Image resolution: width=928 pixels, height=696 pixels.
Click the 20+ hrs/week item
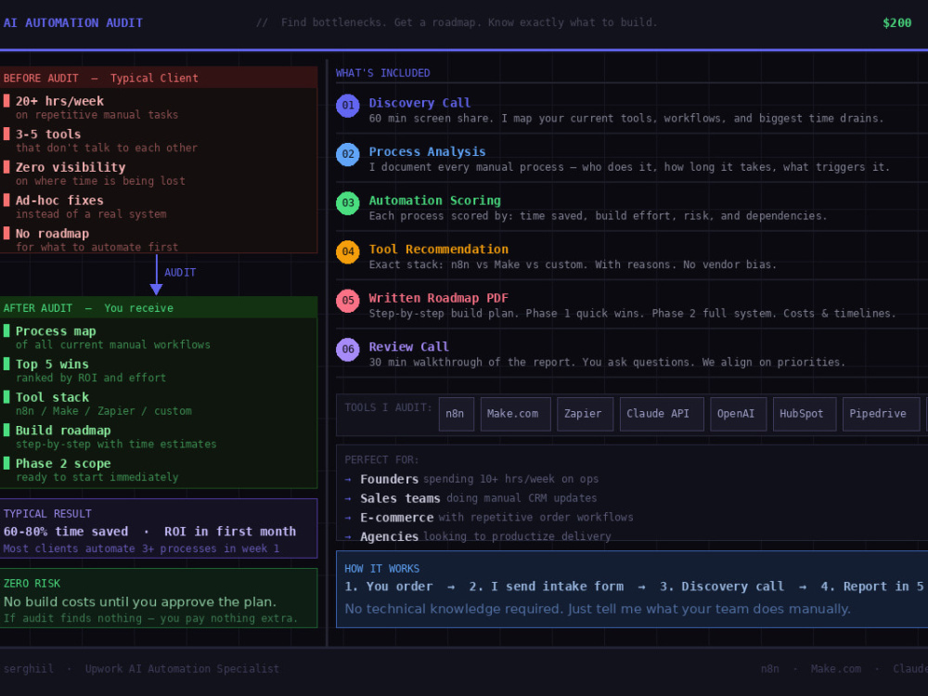pyautogui.click(x=59, y=101)
